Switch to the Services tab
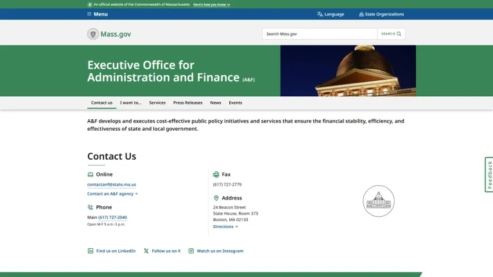The width and height of the screenshot is (493, 277). [157, 103]
